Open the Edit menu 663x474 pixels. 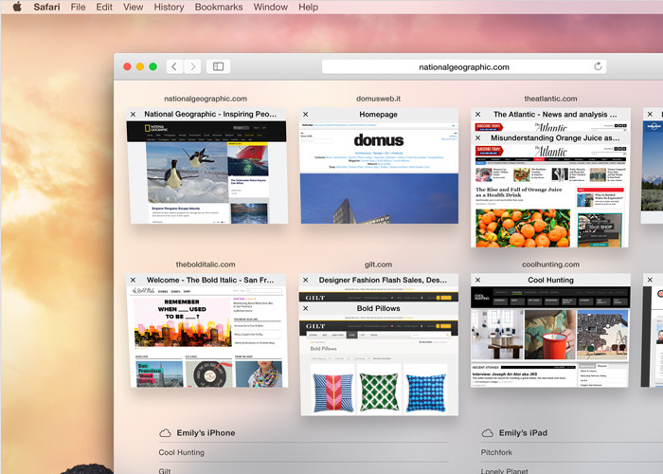pos(104,8)
